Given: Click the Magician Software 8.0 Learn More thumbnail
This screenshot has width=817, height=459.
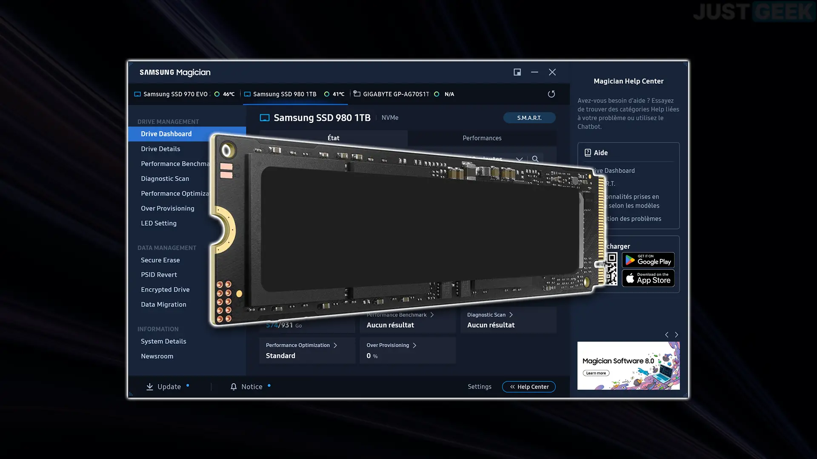Looking at the screenshot, I should click(x=628, y=365).
